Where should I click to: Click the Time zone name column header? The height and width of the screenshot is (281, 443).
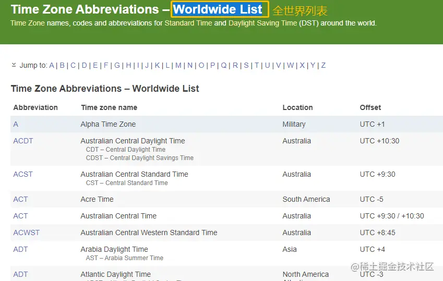point(109,107)
